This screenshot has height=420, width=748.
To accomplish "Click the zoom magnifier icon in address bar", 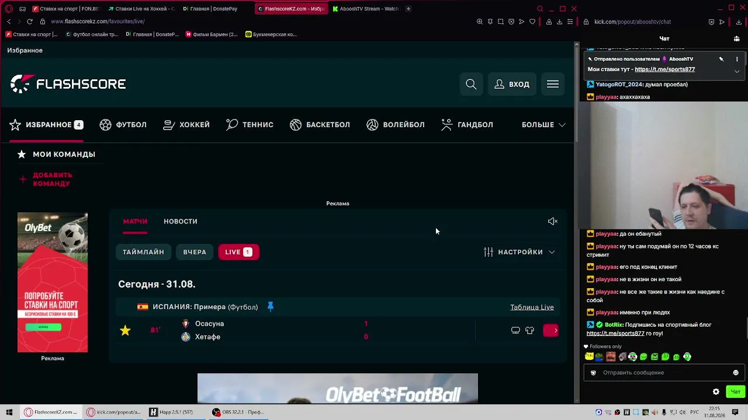I will tap(480, 22).
